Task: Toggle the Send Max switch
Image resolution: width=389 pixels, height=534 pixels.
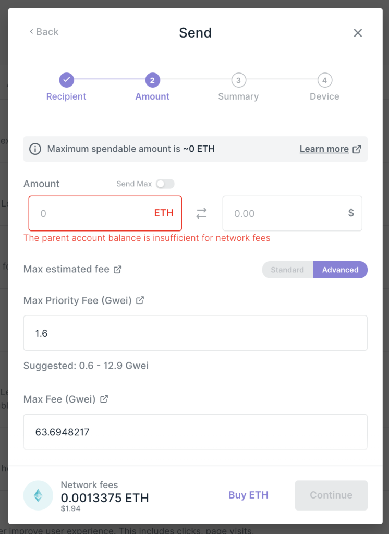Action: tap(165, 184)
